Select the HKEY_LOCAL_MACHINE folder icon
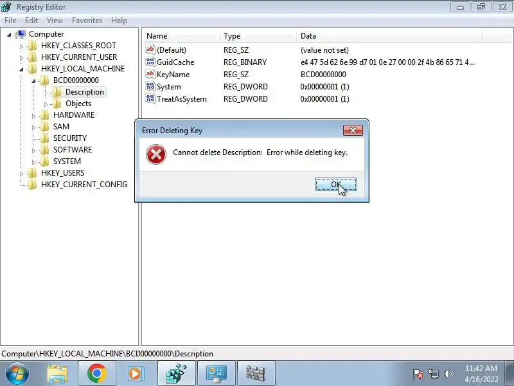Screen dimensions: 514x386 coord(32,69)
